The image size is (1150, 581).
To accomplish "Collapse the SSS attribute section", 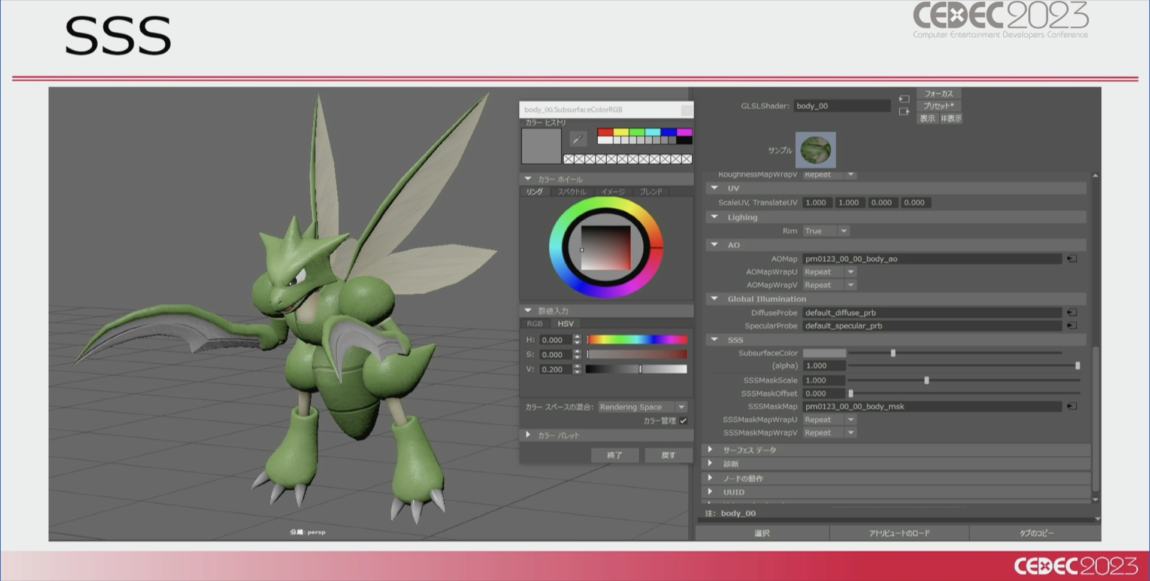I will (x=714, y=339).
